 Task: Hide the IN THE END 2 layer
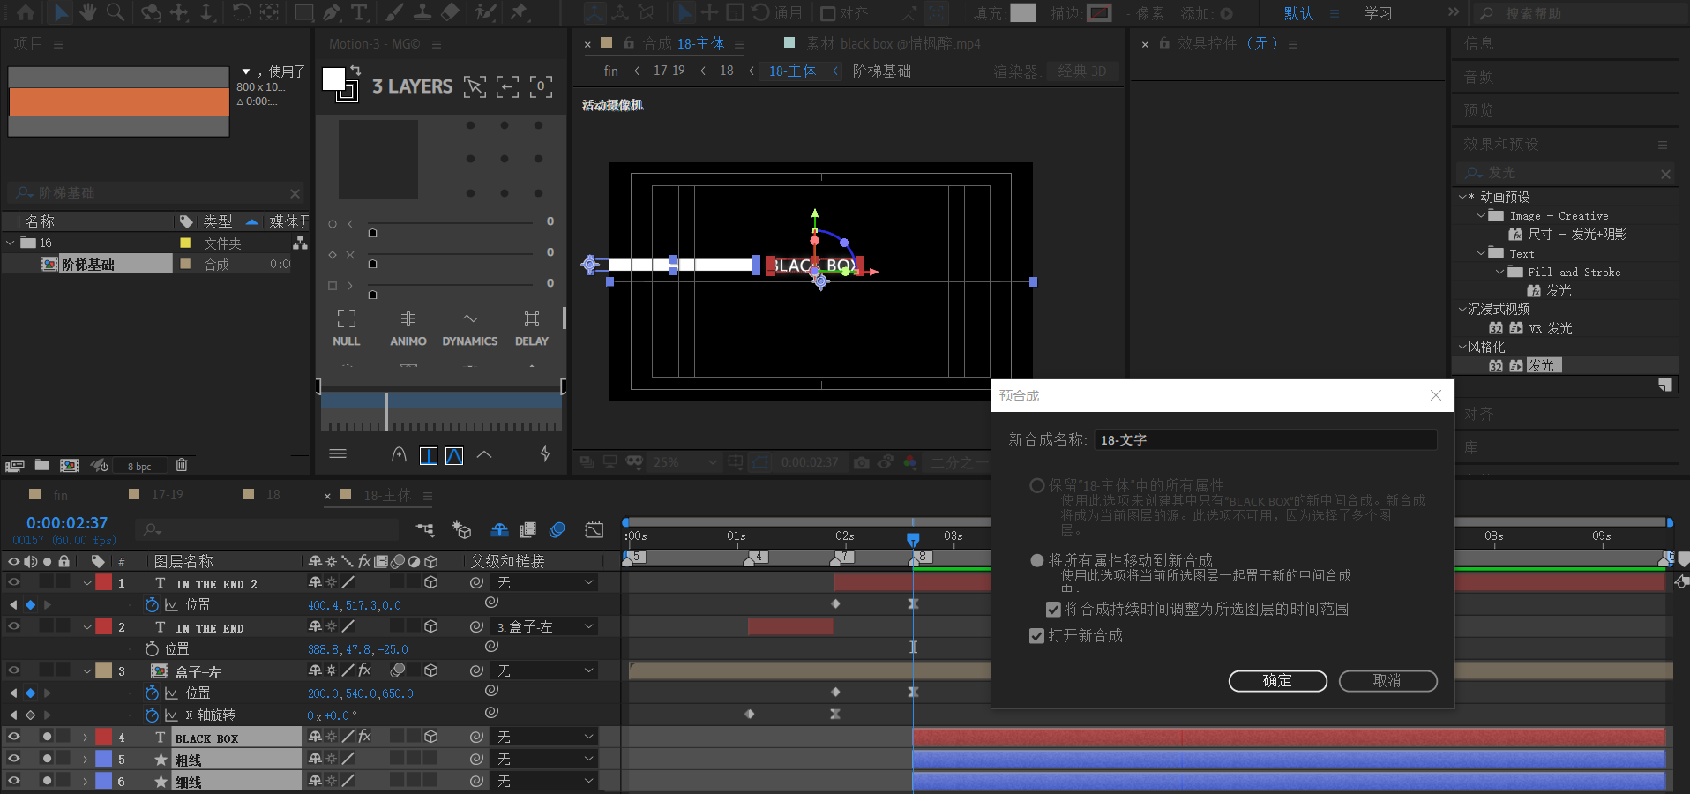coord(13,582)
